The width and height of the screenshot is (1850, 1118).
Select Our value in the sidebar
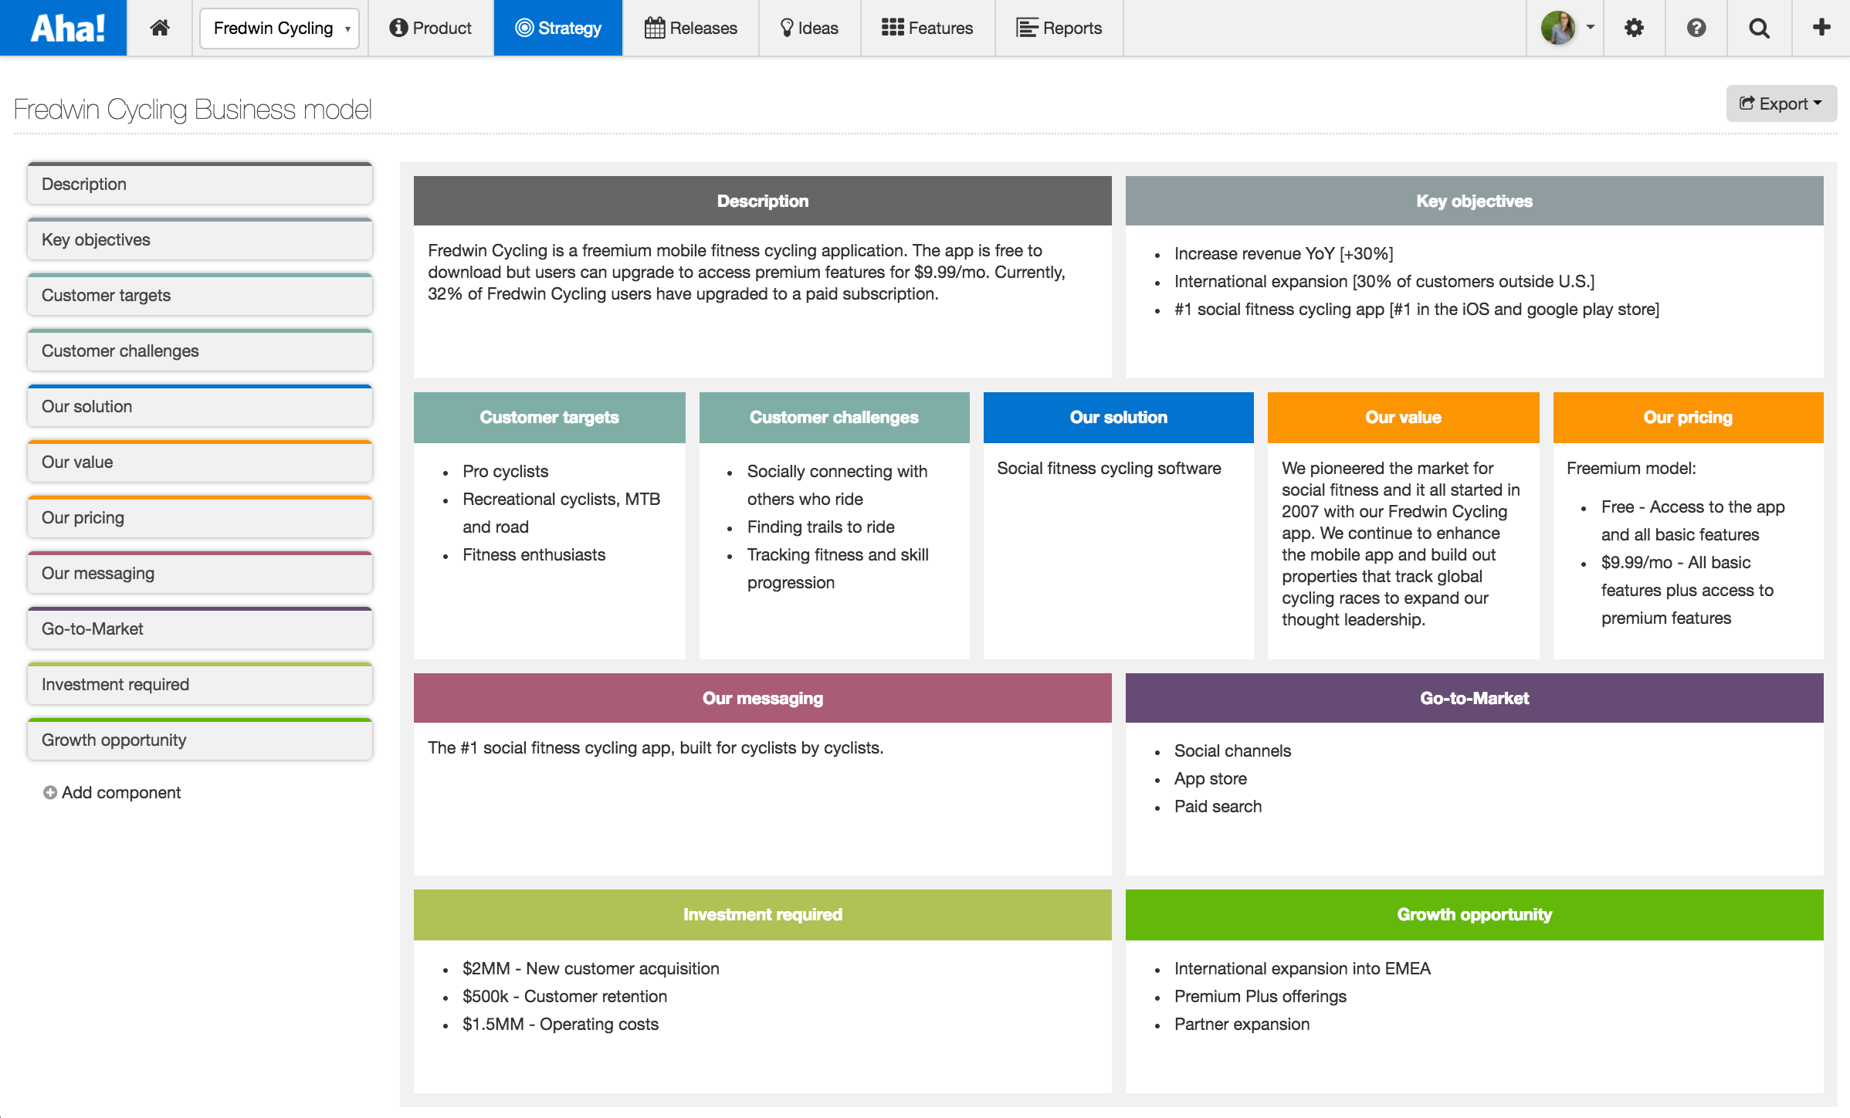[x=200, y=462]
